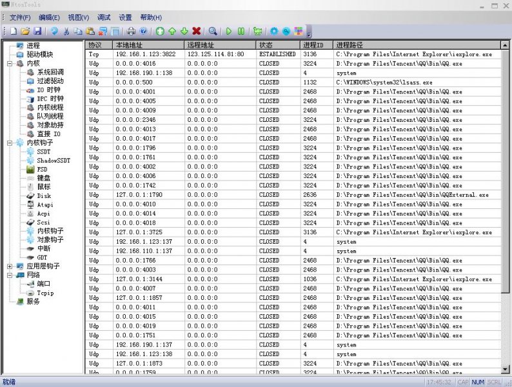Select Disk tree item
The image size is (512, 387).
click(44, 195)
